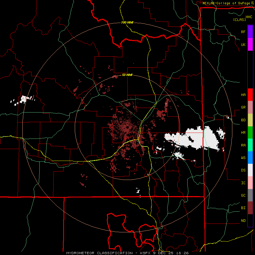This screenshot has width=255, height=255.
Task: Click the radar site center clutter
Action: pos(127,127)
